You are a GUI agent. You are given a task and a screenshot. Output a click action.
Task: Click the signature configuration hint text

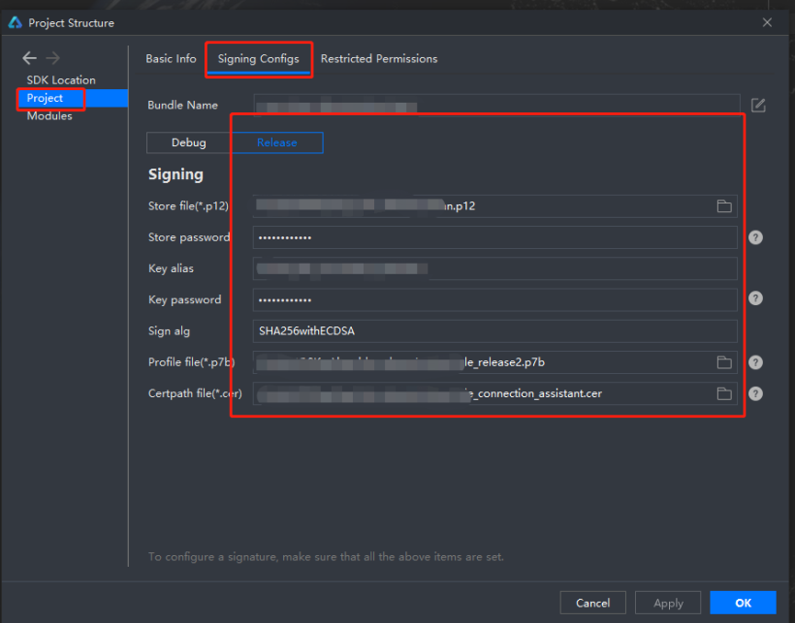[326, 557]
